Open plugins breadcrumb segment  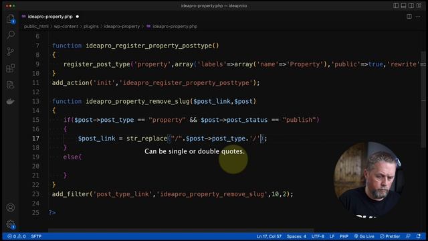pos(91,27)
